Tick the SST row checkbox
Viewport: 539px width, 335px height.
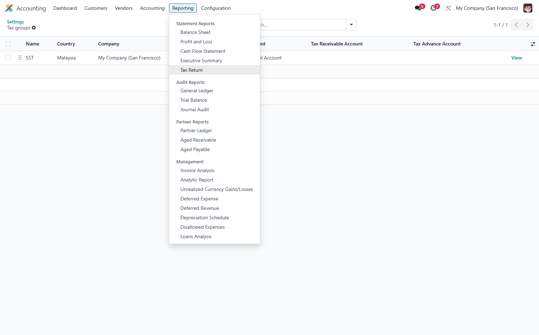click(8, 58)
